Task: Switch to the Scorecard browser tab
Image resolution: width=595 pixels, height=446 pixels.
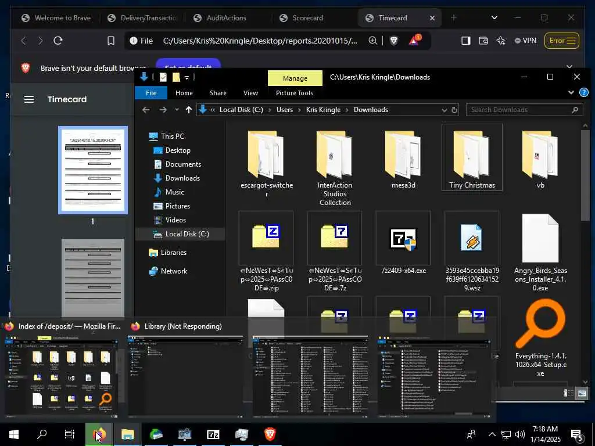Action: [x=307, y=18]
